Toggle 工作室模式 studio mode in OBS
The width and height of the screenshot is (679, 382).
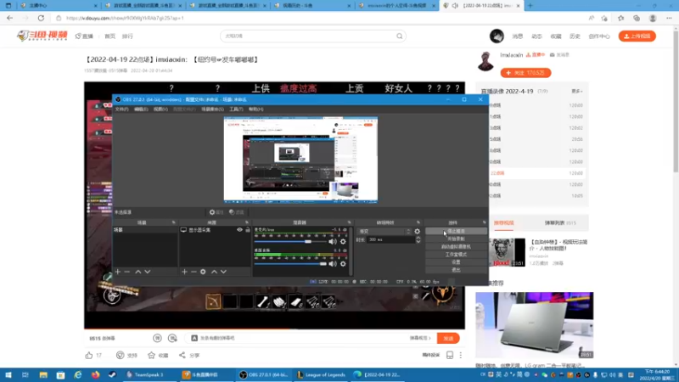(456, 254)
